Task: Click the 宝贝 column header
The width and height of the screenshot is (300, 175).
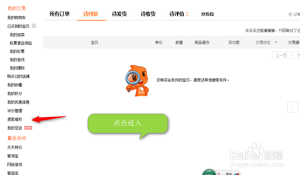Action: 94,42
